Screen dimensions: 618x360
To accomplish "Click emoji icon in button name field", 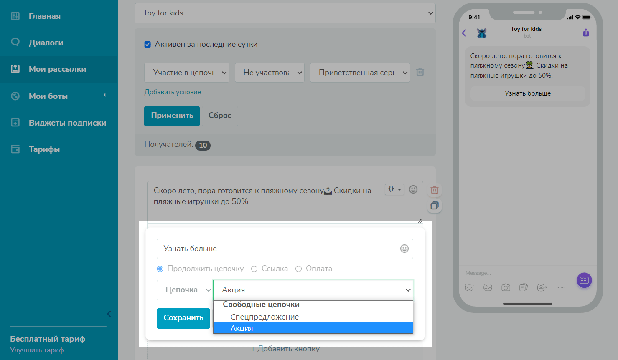I will click(404, 249).
